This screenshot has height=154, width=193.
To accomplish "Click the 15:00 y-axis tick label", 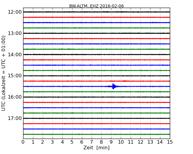I will coord(15,76).
